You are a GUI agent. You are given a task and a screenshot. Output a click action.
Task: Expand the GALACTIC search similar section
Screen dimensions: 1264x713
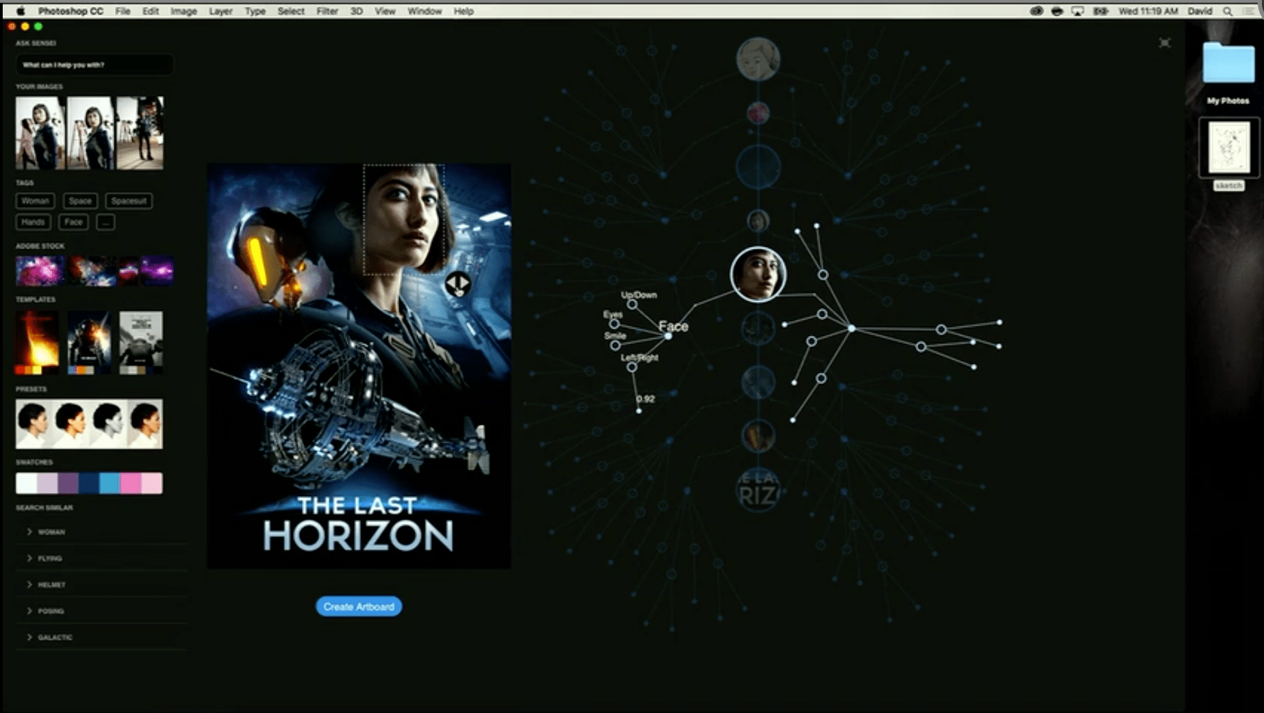(x=29, y=637)
